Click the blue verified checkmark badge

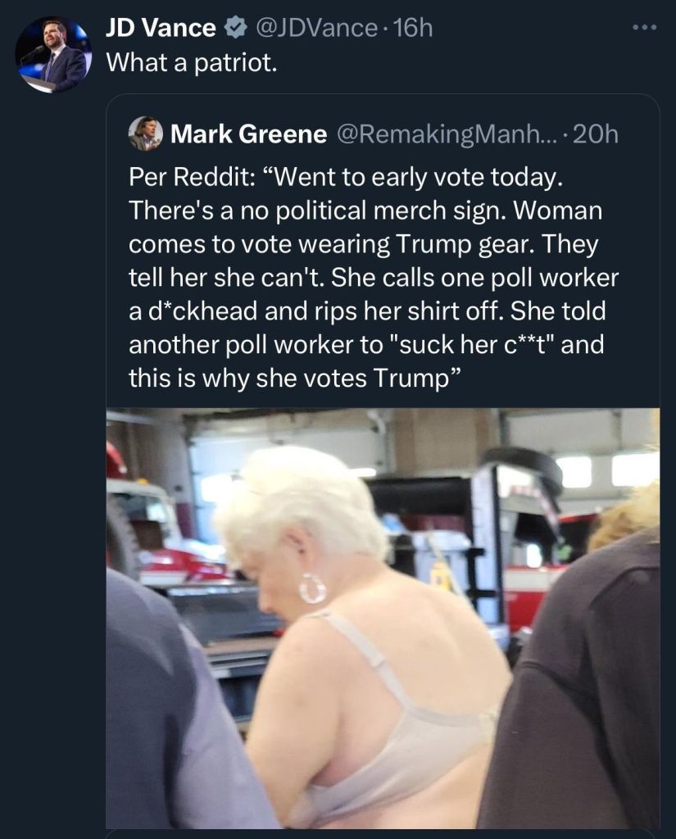(x=234, y=29)
